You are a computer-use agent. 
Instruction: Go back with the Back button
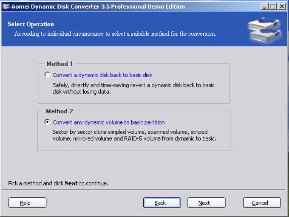(x=162, y=203)
